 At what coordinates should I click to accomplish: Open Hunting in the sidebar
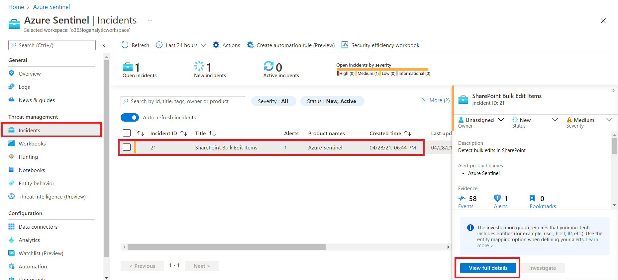[x=28, y=157]
